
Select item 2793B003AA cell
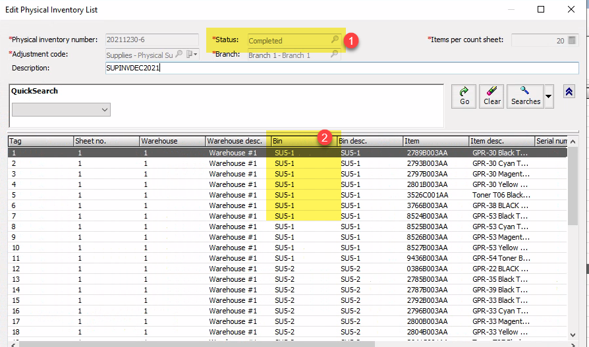427,163
